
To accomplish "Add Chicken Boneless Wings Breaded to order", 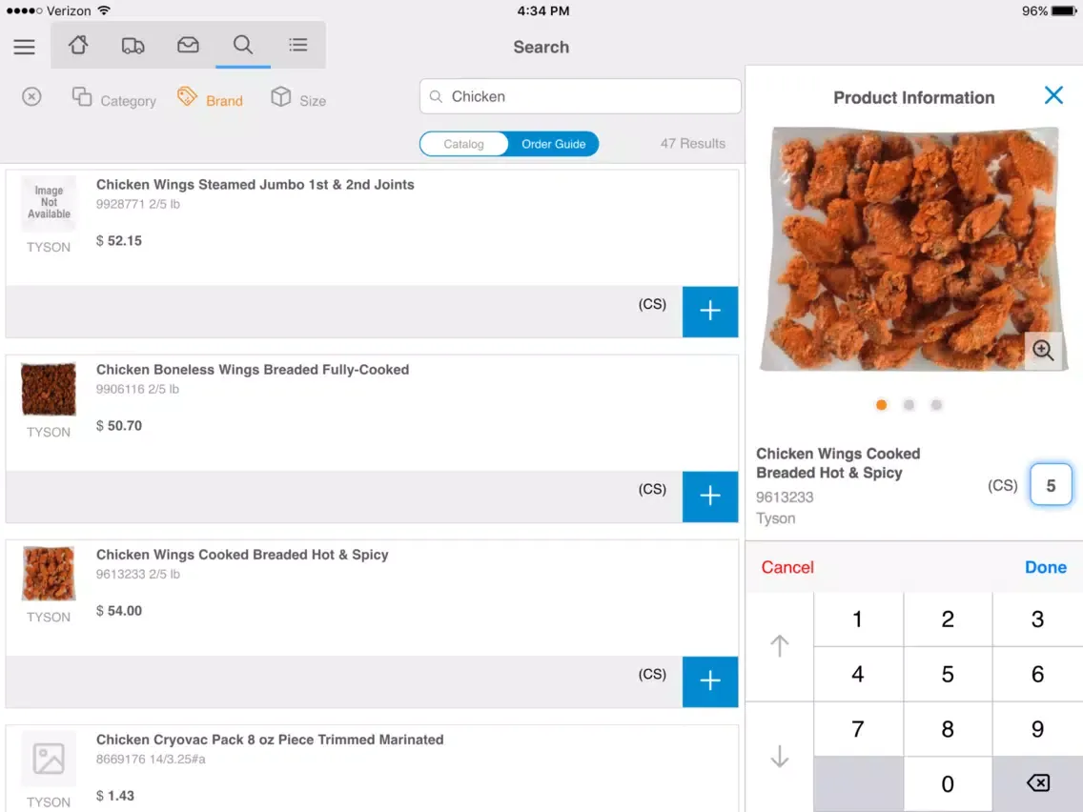I will click(x=710, y=497).
